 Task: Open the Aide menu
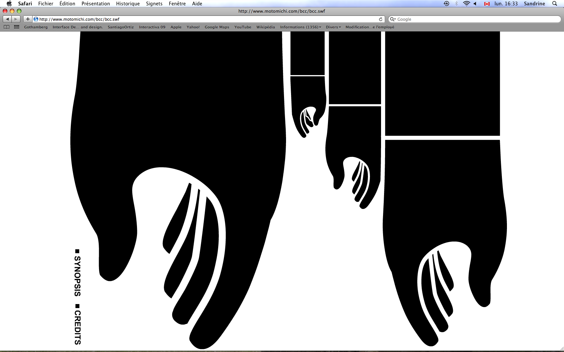197,4
